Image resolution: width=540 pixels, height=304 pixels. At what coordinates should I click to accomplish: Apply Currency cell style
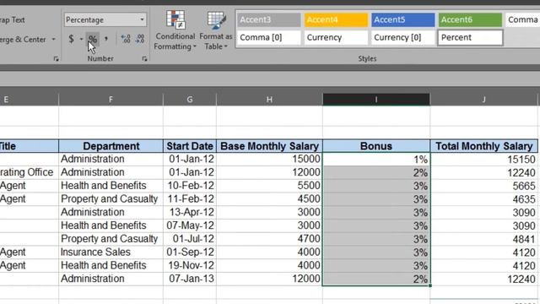click(336, 37)
